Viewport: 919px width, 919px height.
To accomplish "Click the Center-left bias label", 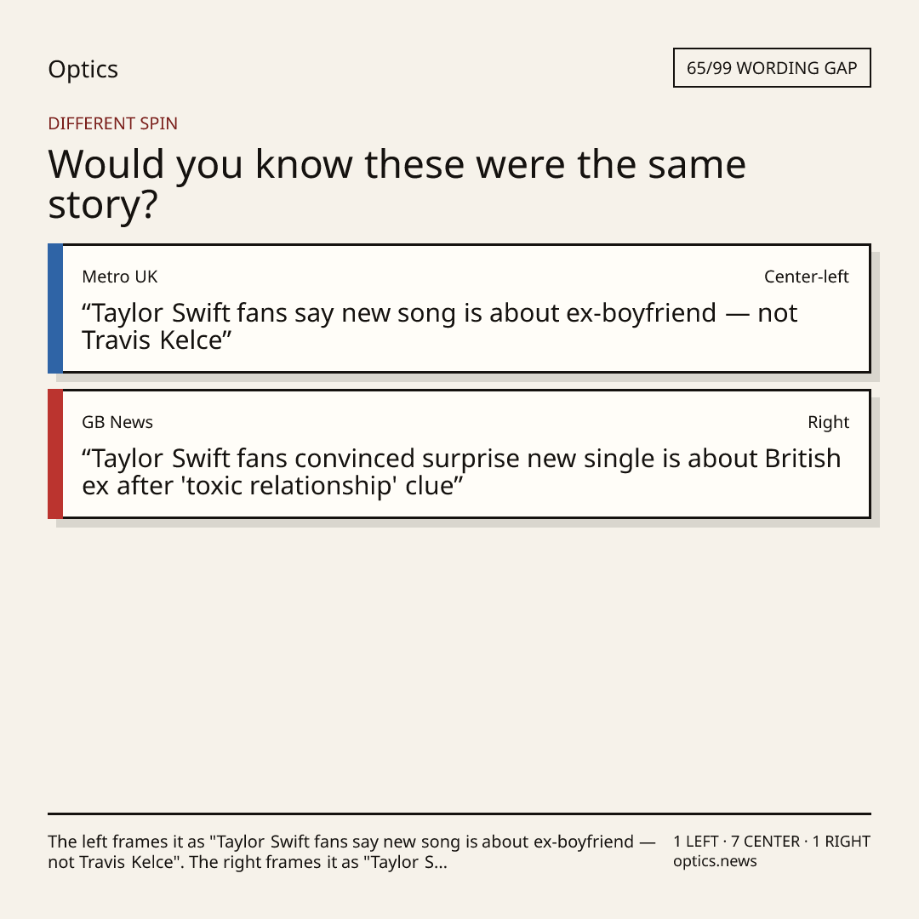I will point(806,277).
